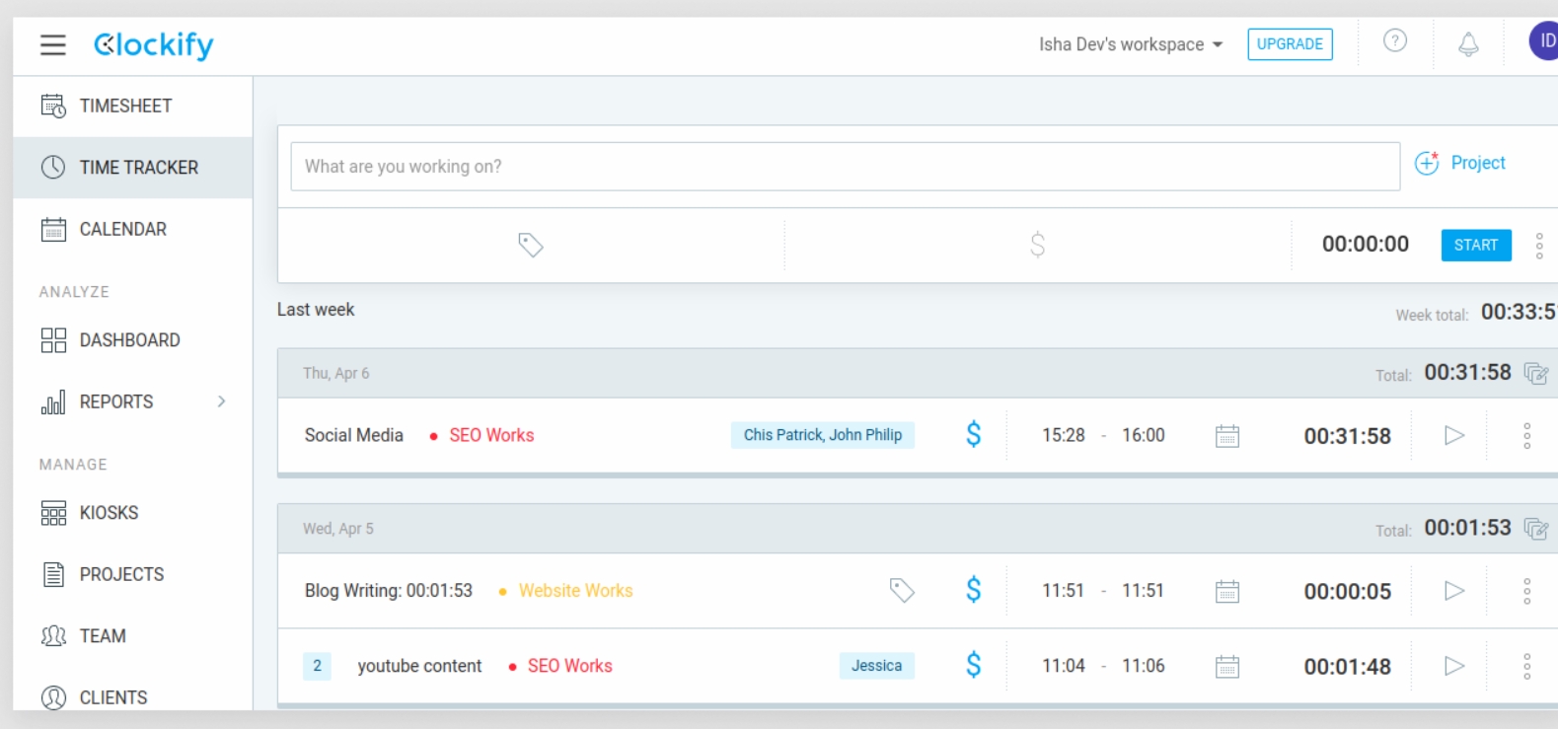Screen dimensions: 1558x729
Task: Resume timer for the Social Media entry
Action: click(x=1453, y=435)
